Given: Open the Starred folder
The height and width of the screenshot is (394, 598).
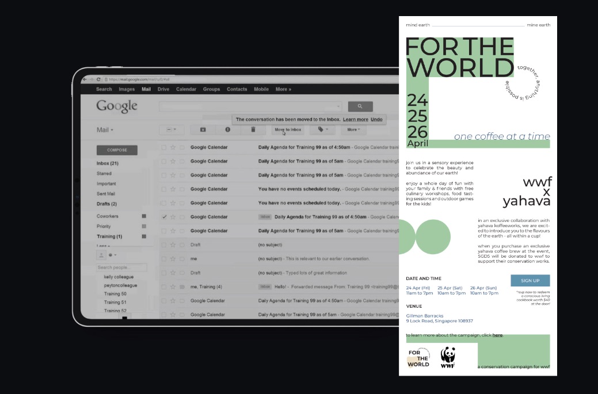Looking at the screenshot, I should point(104,173).
